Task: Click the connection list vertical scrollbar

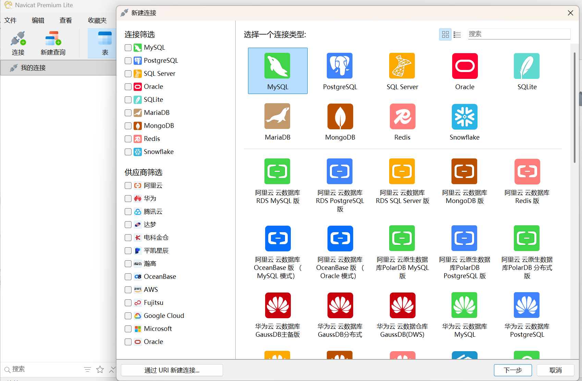Action: tap(574, 107)
